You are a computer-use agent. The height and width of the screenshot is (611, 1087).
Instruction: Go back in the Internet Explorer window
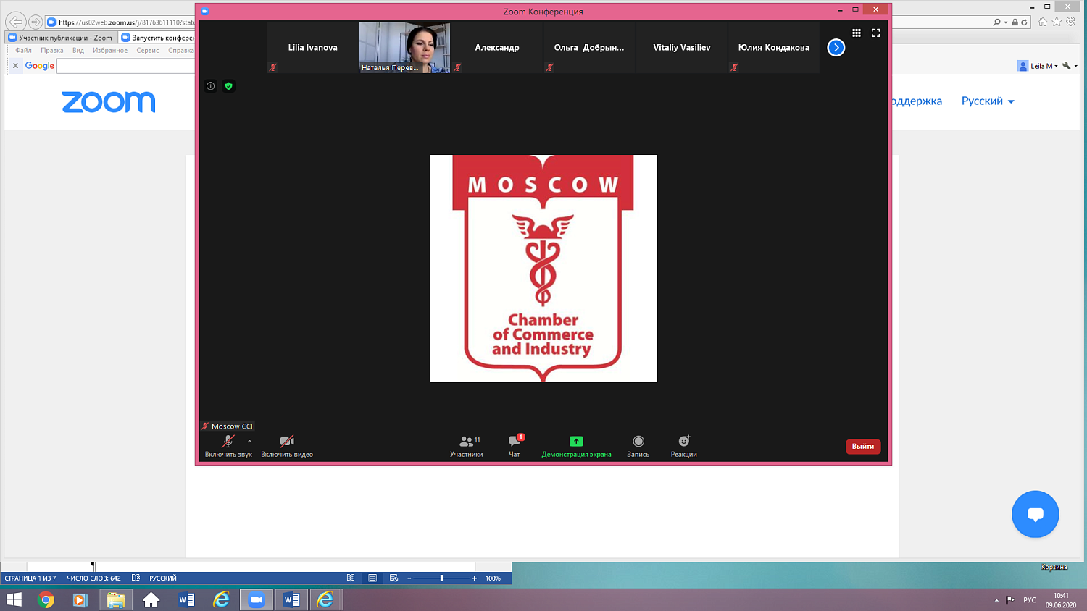(16, 22)
